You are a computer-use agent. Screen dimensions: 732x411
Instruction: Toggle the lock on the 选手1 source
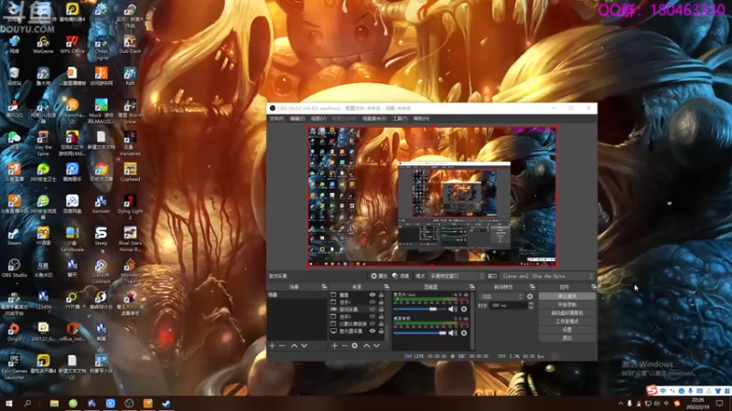pyautogui.click(x=381, y=302)
